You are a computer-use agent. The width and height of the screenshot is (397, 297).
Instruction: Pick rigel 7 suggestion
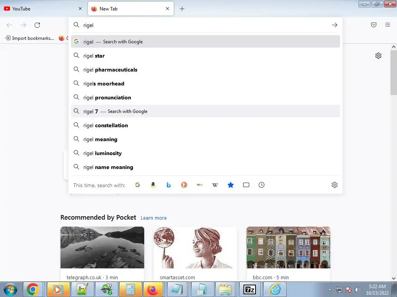205,111
